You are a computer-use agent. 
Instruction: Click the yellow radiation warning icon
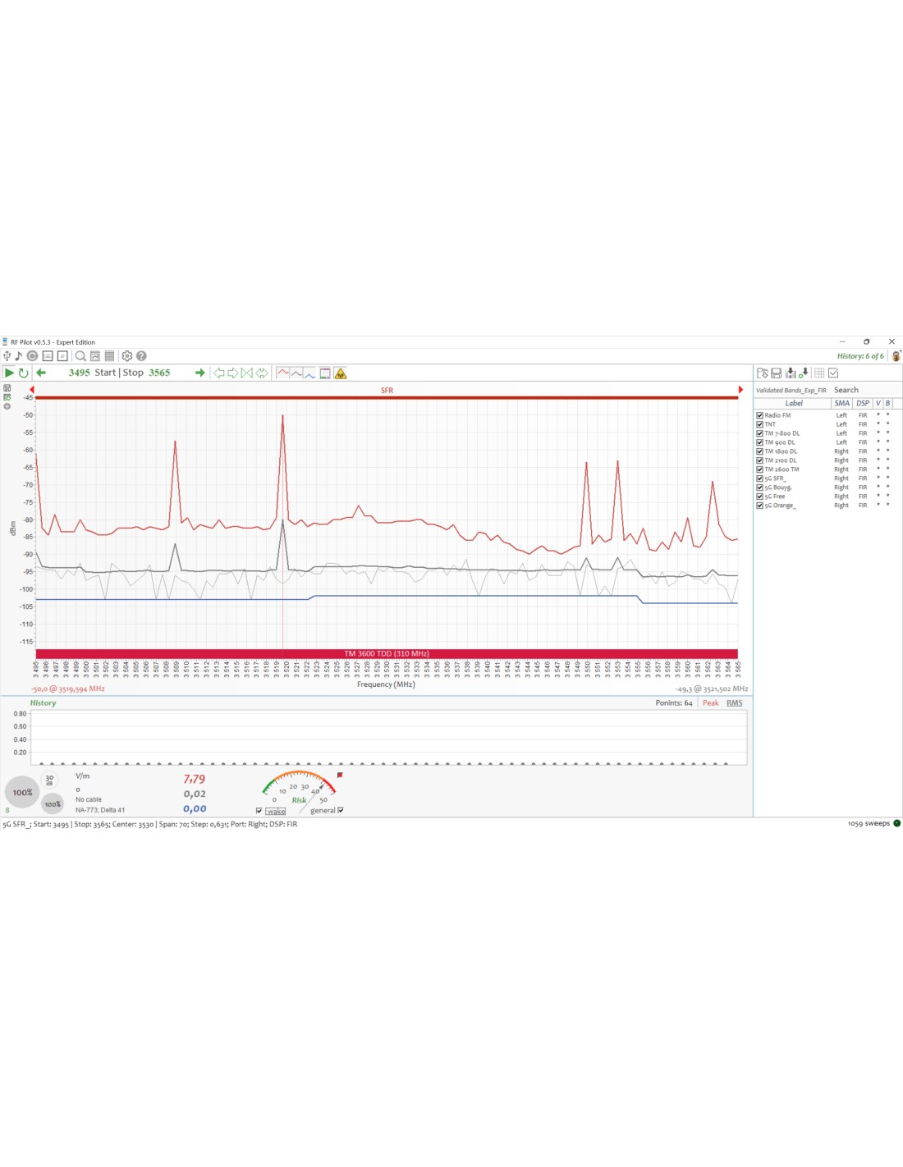(x=341, y=373)
